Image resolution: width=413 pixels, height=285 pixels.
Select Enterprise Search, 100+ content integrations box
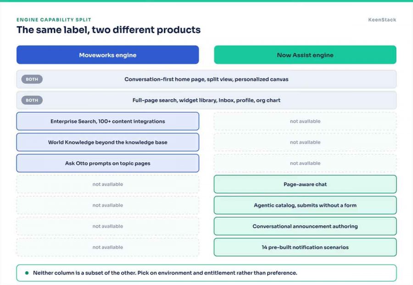107,121
